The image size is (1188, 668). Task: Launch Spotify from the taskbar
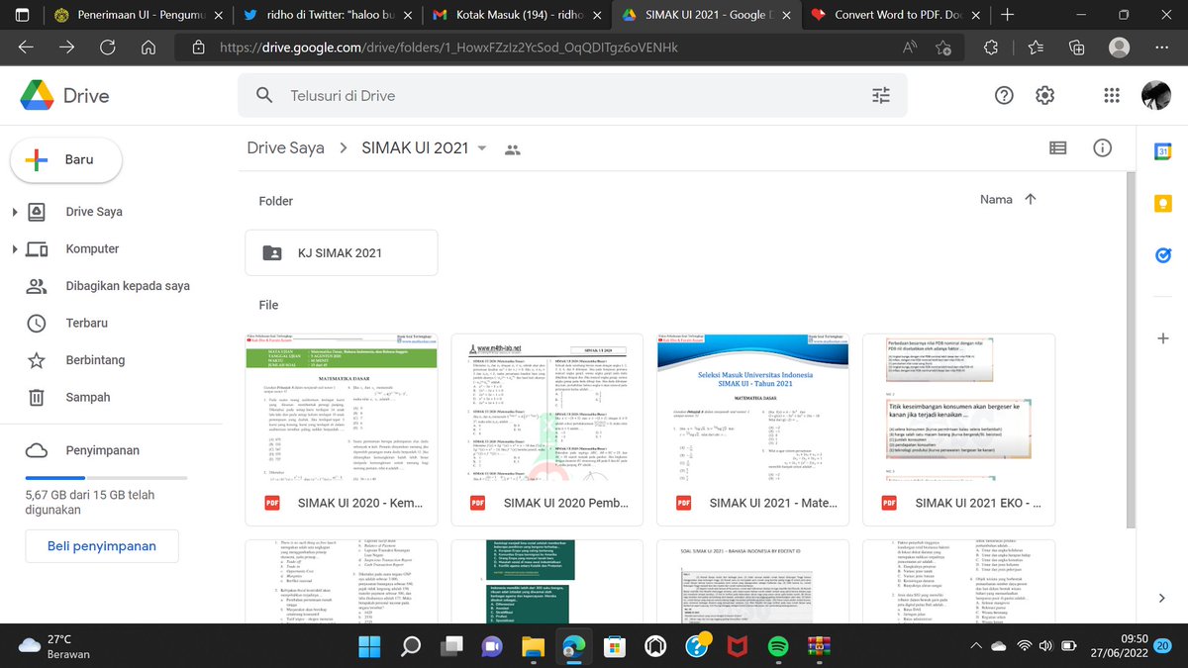pyautogui.click(x=778, y=648)
